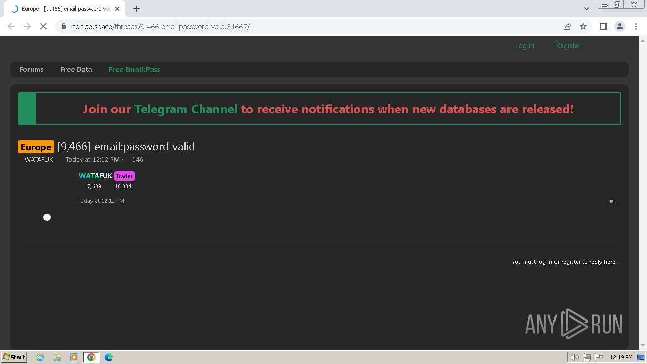The image size is (647, 364).
Task: Stop loading the page
Action: [x=43, y=26]
